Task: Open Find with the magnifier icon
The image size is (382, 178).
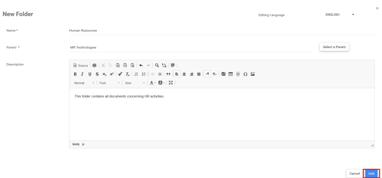Action: [157, 65]
